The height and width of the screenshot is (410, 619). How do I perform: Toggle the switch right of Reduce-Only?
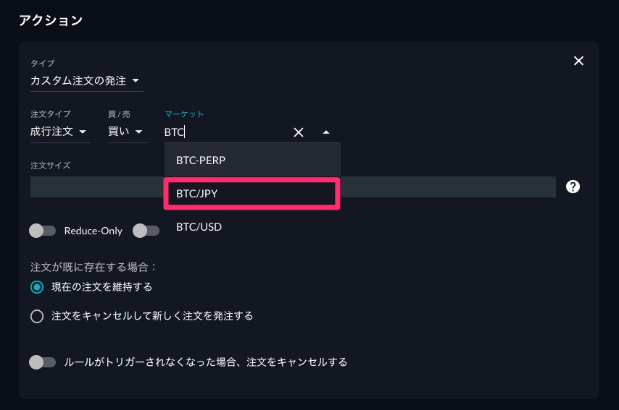(146, 231)
